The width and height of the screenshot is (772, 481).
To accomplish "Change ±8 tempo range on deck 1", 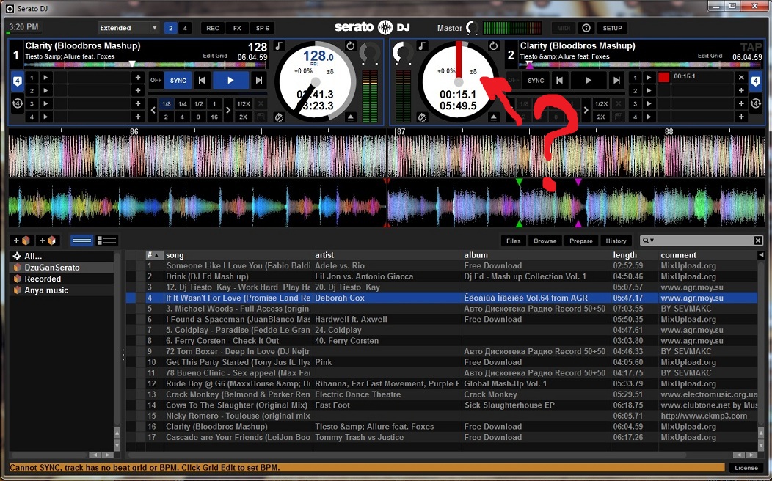I will click(330, 72).
